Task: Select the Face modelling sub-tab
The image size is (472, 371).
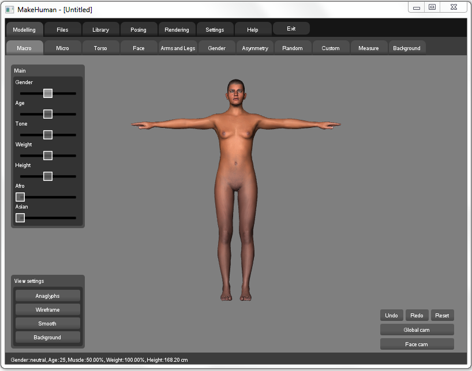Action: click(x=138, y=48)
